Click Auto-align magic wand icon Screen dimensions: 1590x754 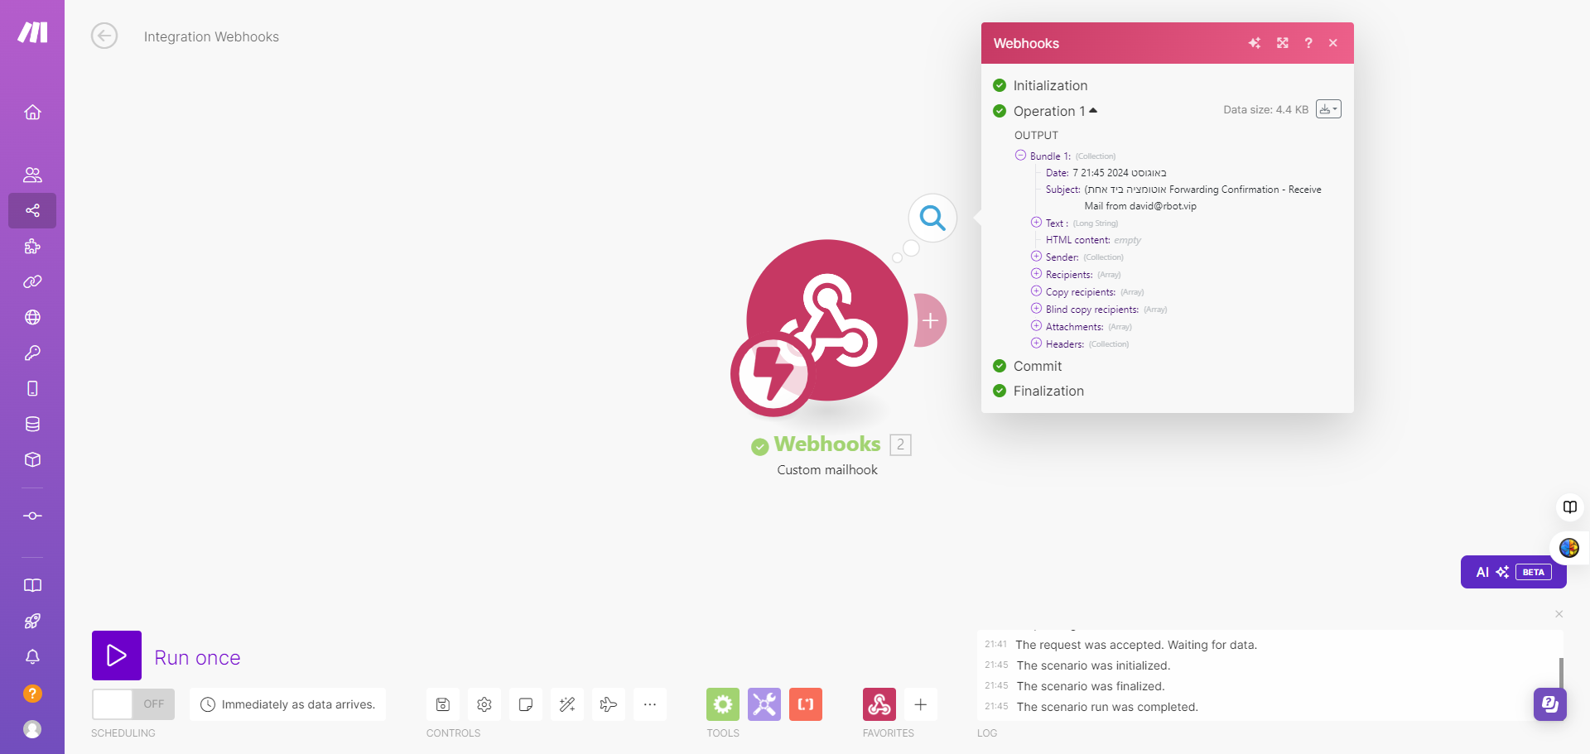pyautogui.click(x=567, y=704)
